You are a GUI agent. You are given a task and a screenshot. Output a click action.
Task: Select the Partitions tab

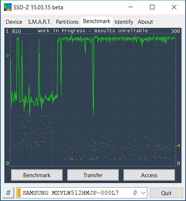tap(67, 22)
